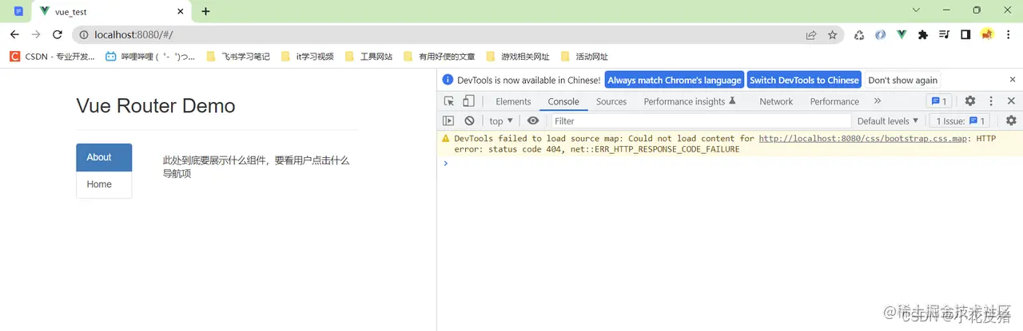The width and height of the screenshot is (1023, 331).
Task: Open the top context dropdown
Action: (501, 120)
